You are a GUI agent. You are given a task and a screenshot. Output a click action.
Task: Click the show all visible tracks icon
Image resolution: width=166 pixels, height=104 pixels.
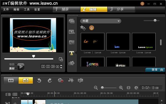pos(8,94)
